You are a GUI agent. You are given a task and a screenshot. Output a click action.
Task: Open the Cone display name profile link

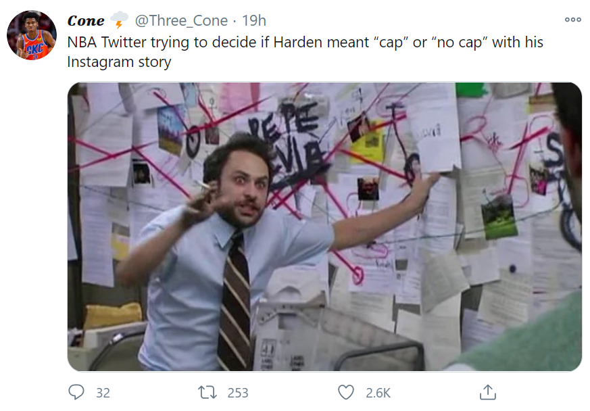coord(86,21)
